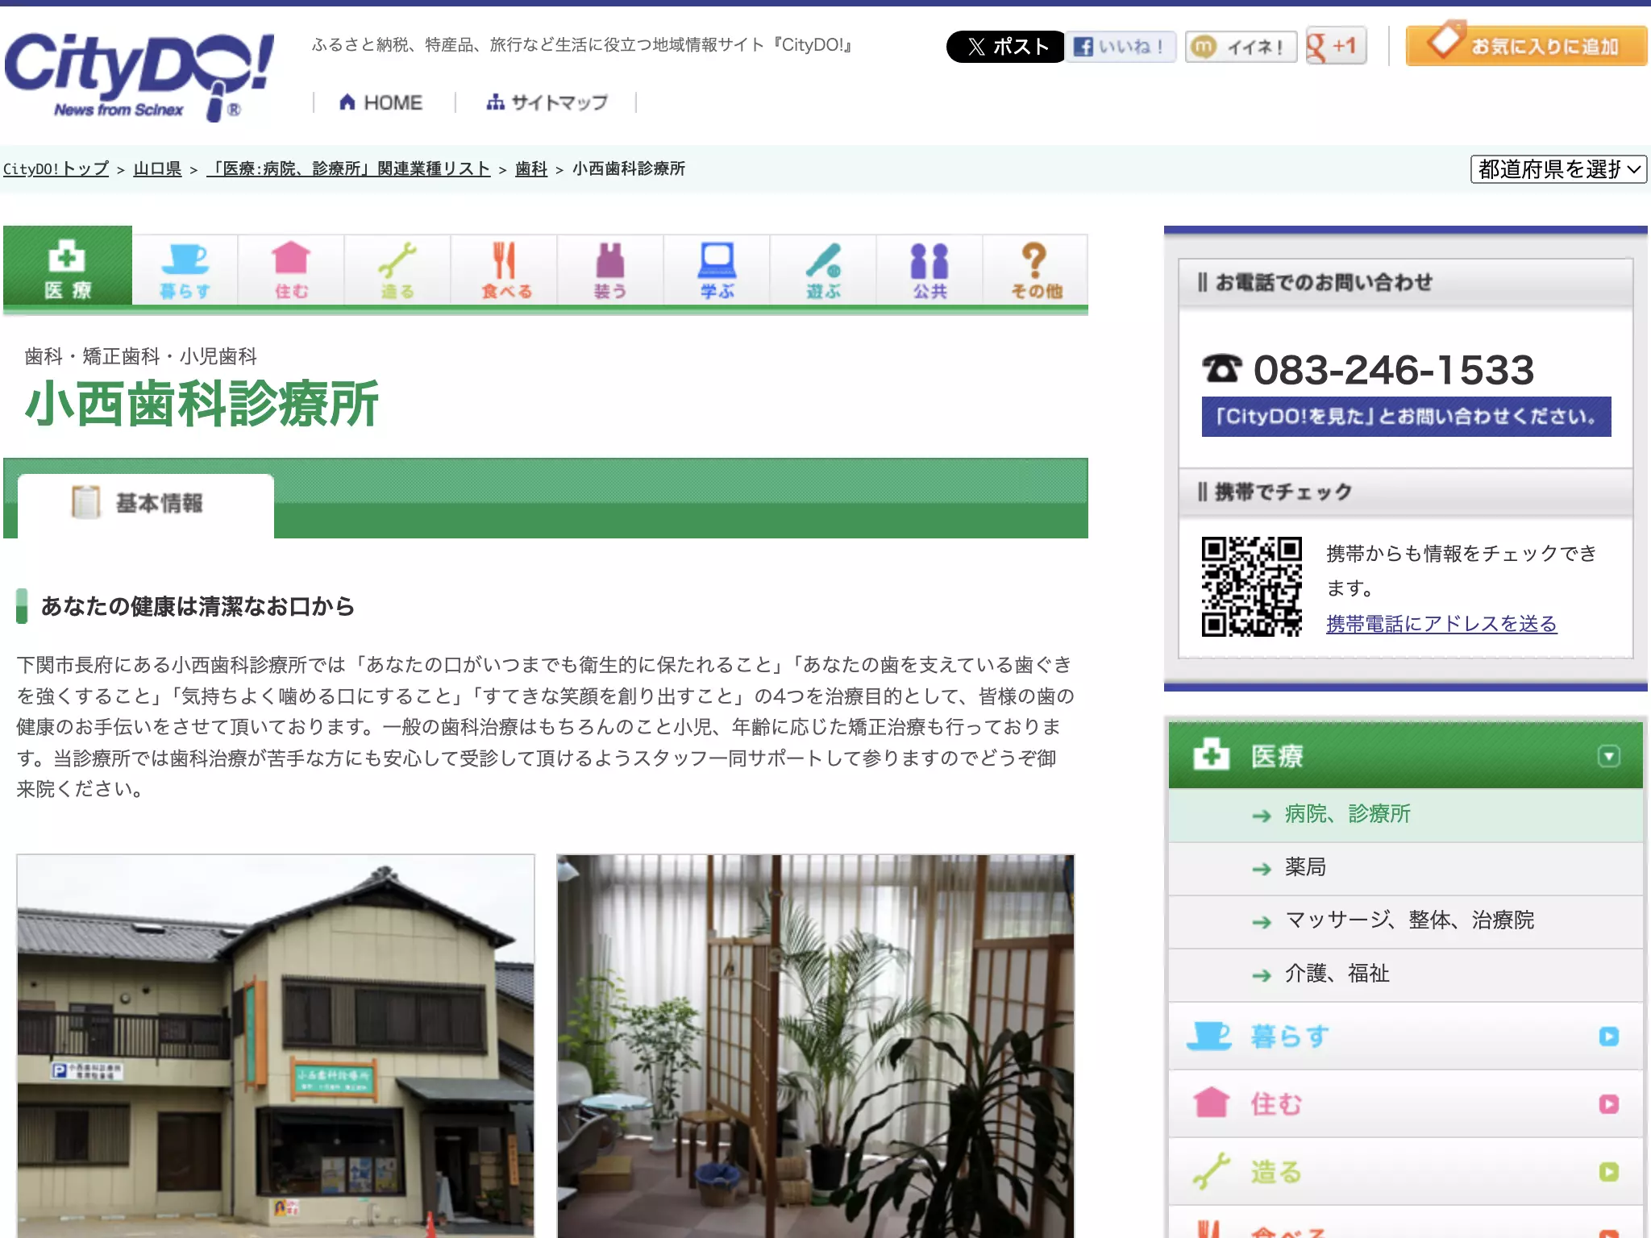Expand the 暮らす sidebar section
The width and height of the screenshot is (1651, 1238).
[1609, 1037]
